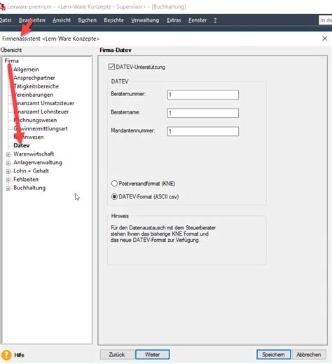Screen dimensions: 332x364
Task: Select Postversandformat (KNE) radio button
Action: click(114, 183)
